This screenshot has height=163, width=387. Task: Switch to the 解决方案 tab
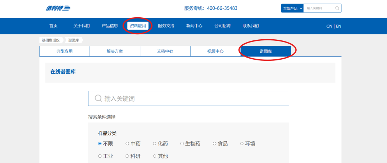click(115, 51)
